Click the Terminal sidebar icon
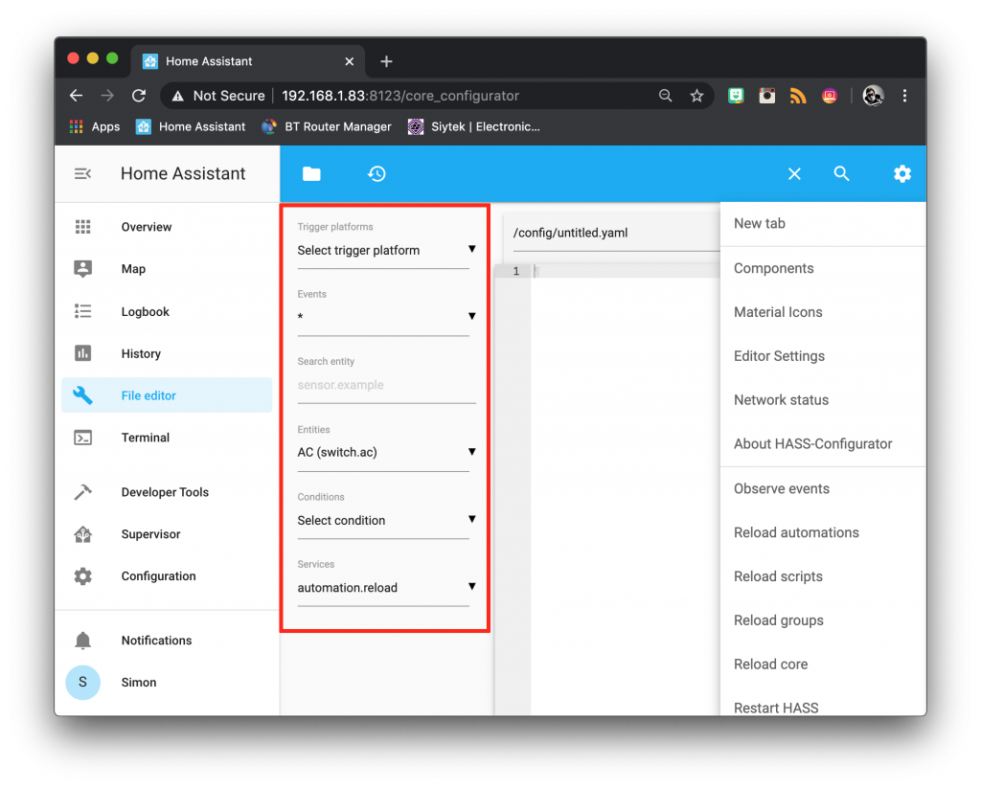Image resolution: width=981 pixels, height=788 pixels. point(82,438)
